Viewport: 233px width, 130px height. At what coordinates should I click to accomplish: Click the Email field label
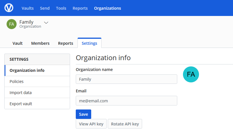pyautogui.click(x=81, y=91)
